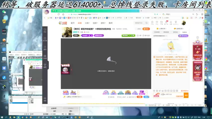Image resolution: width=212 pixels, height=119 pixels.
Task: Click the Windows Start button
Action: (2, 117)
